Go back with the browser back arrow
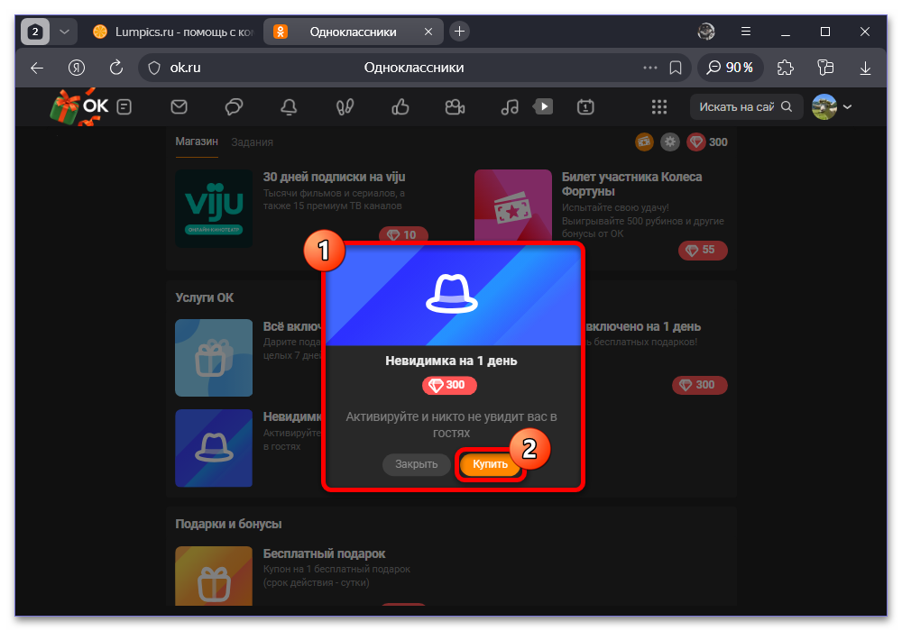The image size is (902, 631). coord(37,68)
